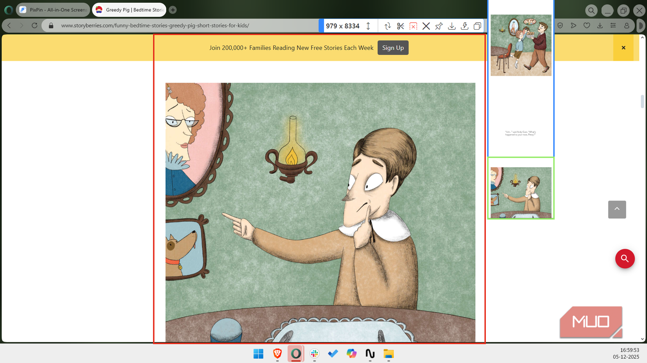Select the Greedy Pig Bedtime Stories tab
This screenshot has height=363, width=647.
pos(129,10)
